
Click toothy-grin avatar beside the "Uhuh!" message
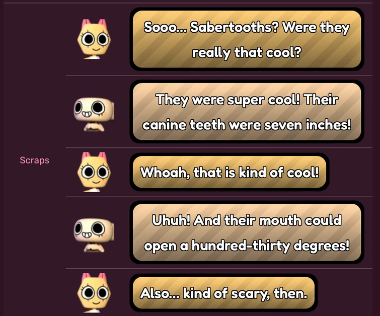coord(94,235)
